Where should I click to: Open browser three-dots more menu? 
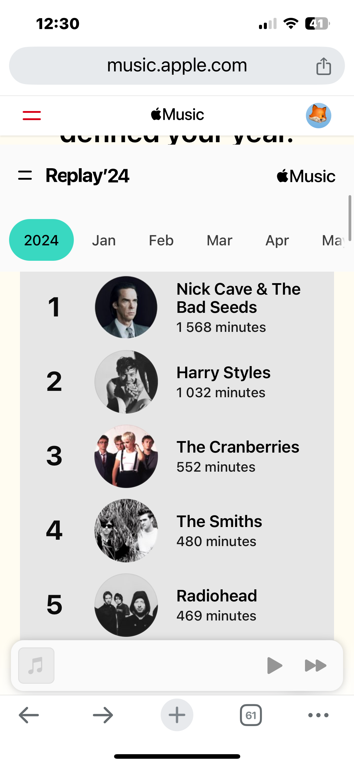(x=318, y=715)
